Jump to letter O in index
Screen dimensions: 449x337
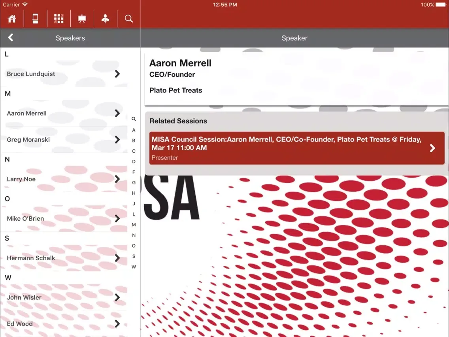[134, 246]
